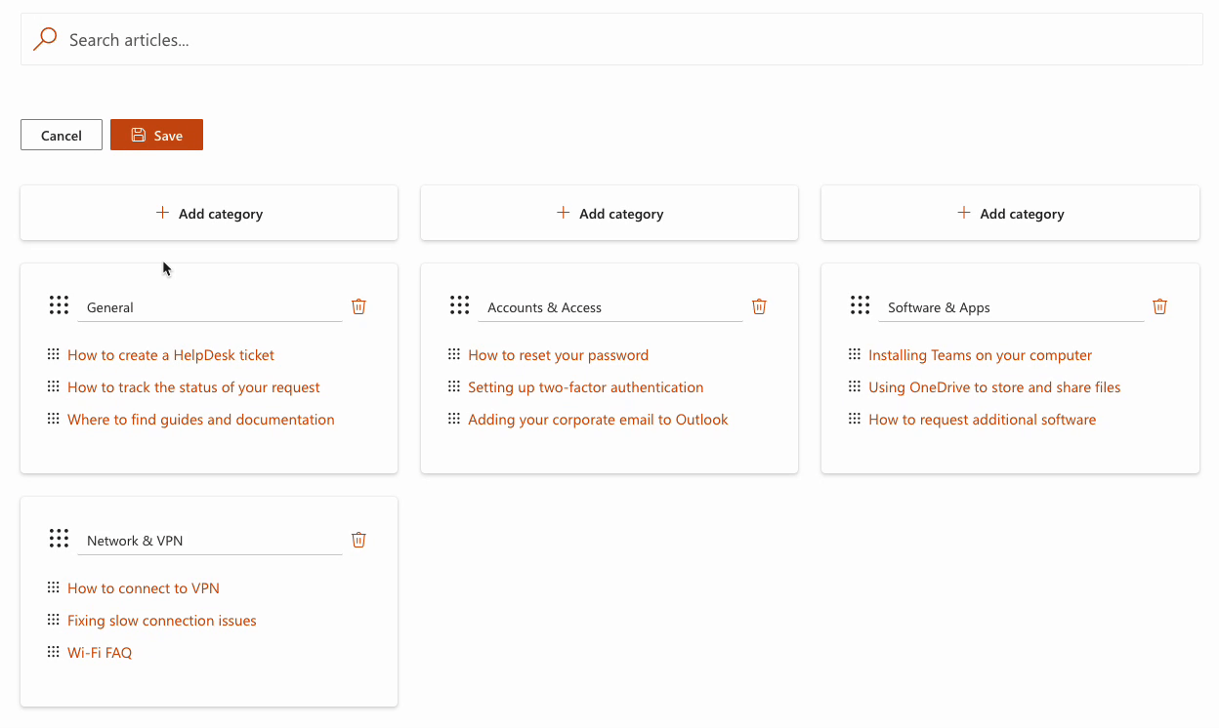Click the search magnifier icon

(45, 39)
